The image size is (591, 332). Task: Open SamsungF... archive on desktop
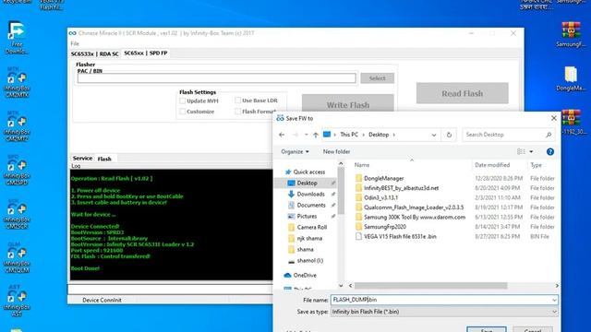pyautogui.click(x=571, y=35)
